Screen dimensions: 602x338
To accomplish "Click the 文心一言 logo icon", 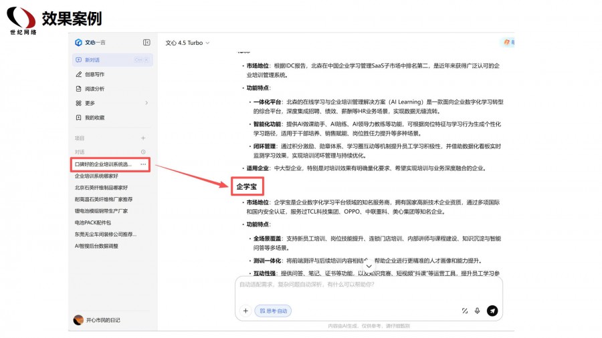I will [78, 43].
